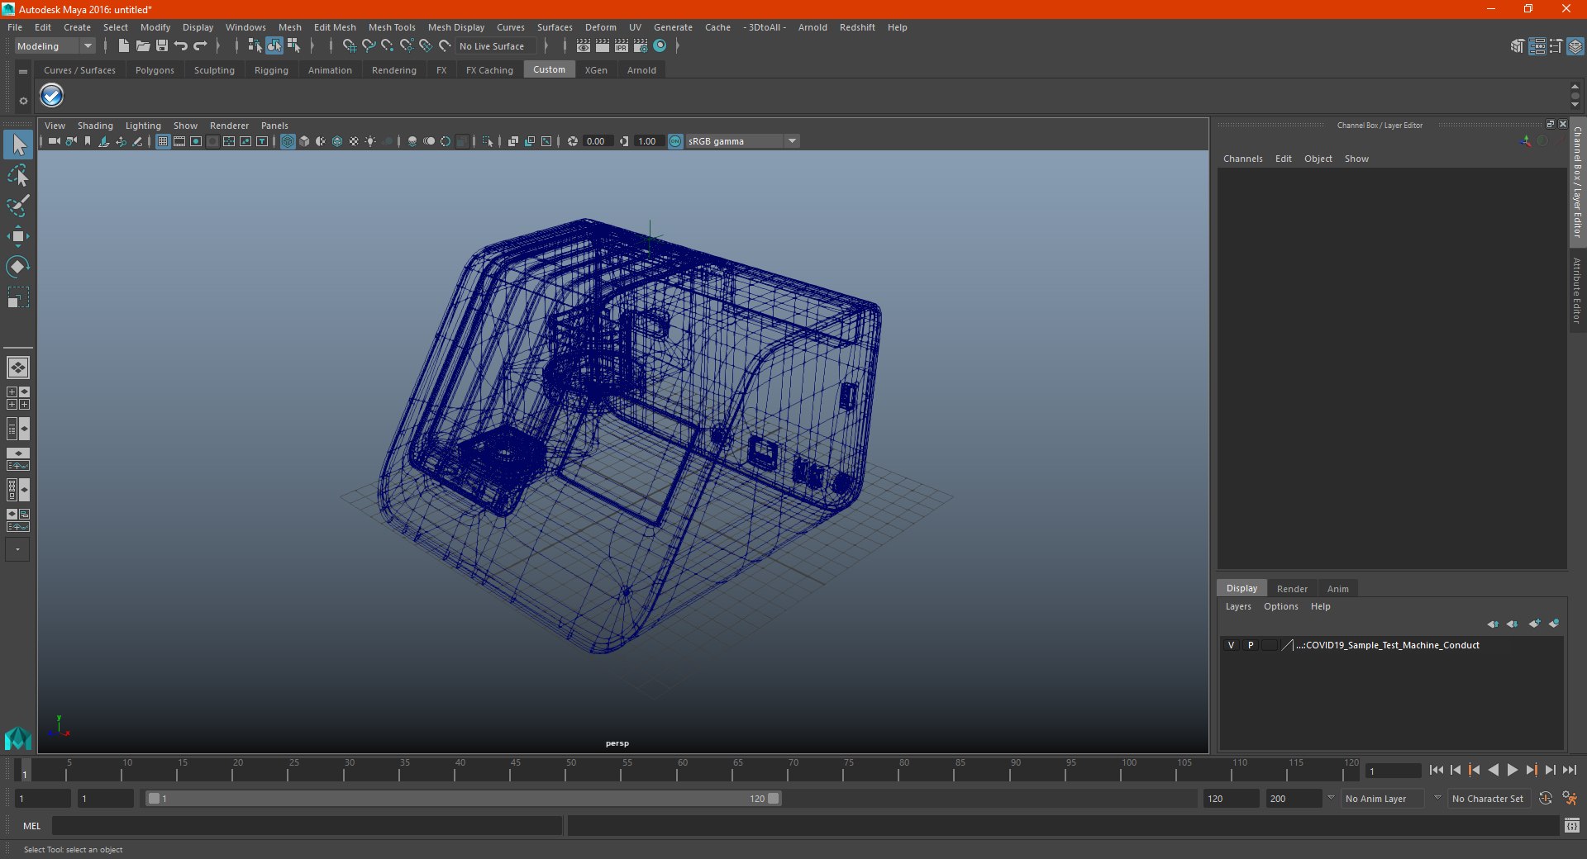Viewport: 1587px width, 859px height.
Task: Save the scene with the disk icon
Action: click(162, 46)
